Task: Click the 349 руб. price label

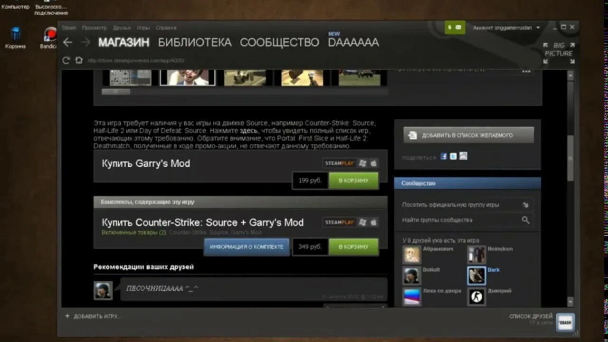Action: pos(310,247)
